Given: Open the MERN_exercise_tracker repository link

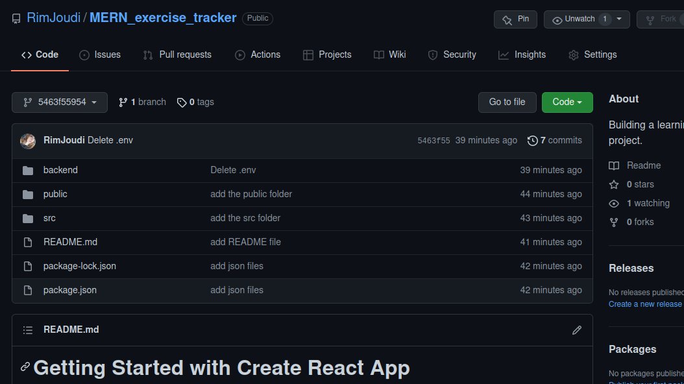Looking at the screenshot, I should point(163,18).
